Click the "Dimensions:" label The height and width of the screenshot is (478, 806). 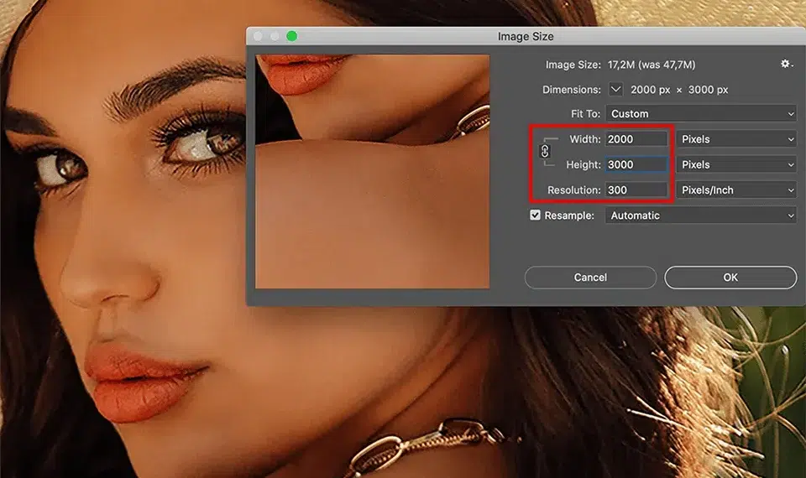(572, 90)
